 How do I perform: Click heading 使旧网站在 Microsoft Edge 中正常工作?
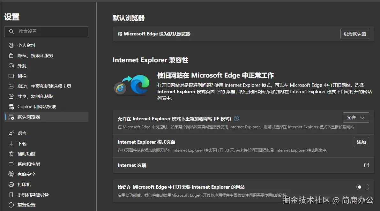215,75
